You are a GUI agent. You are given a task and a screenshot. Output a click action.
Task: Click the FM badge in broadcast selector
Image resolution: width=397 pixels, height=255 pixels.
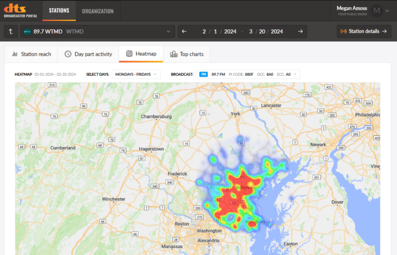(x=203, y=74)
